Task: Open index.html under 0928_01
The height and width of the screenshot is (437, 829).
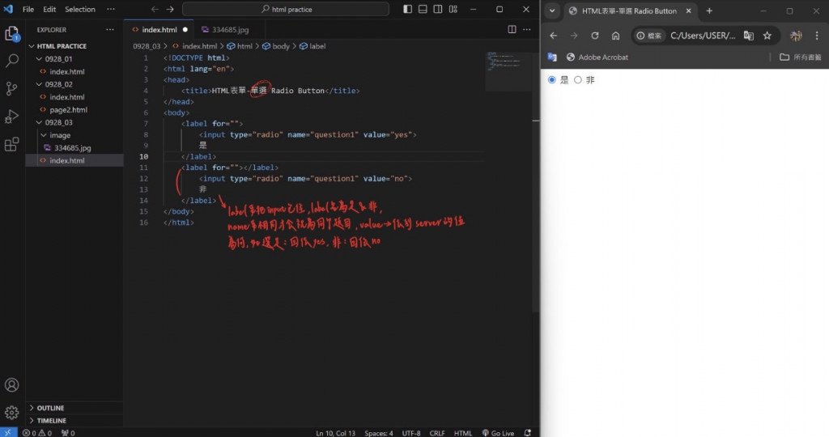Action: click(x=66, y=71)
